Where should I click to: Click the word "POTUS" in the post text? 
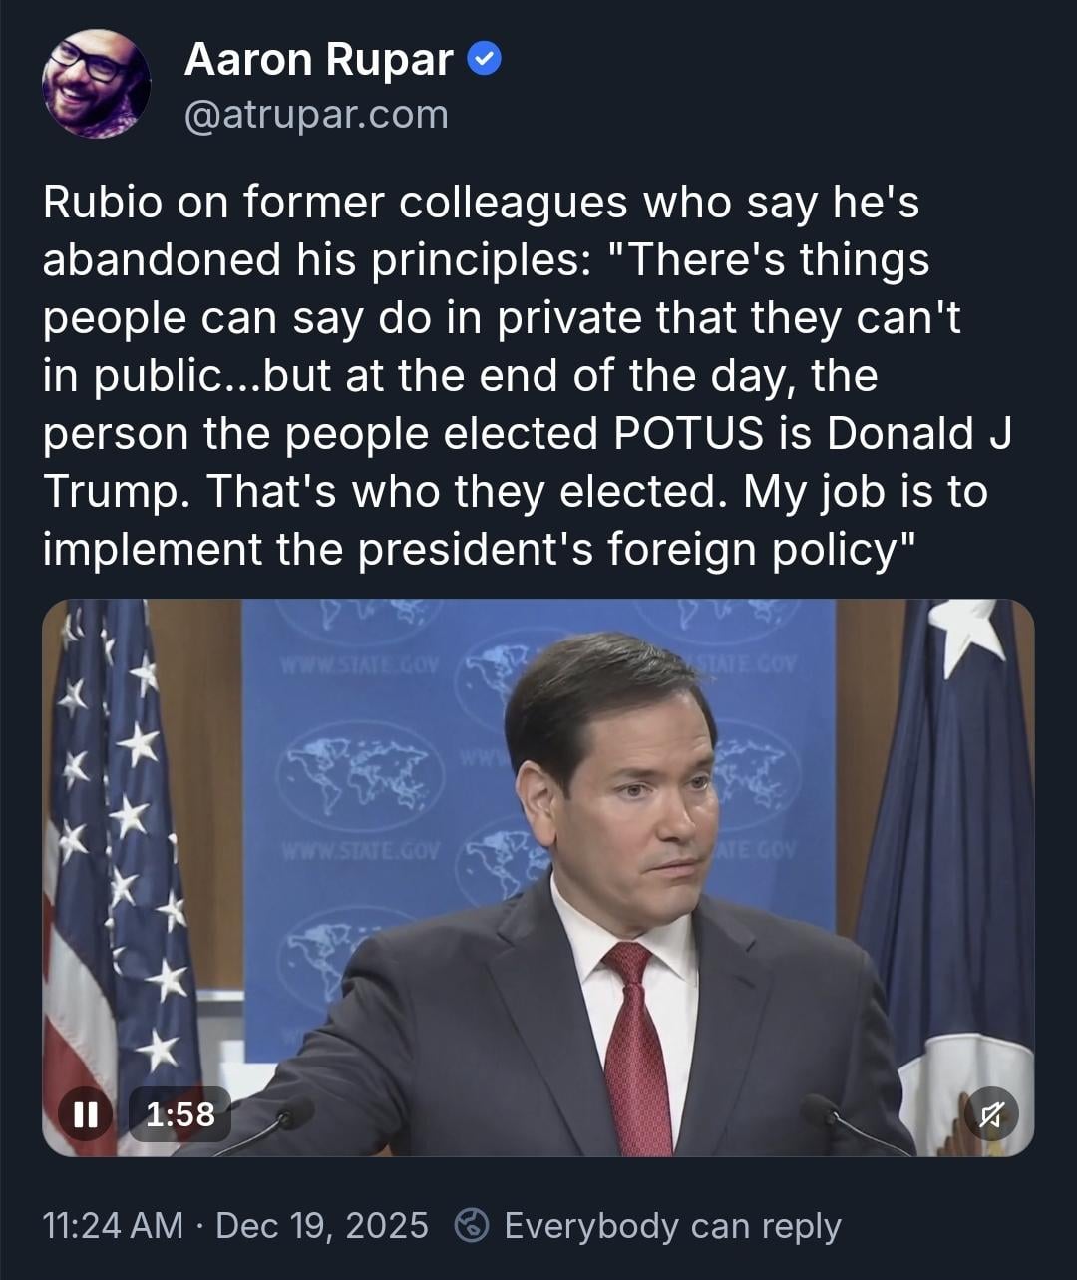688,434
